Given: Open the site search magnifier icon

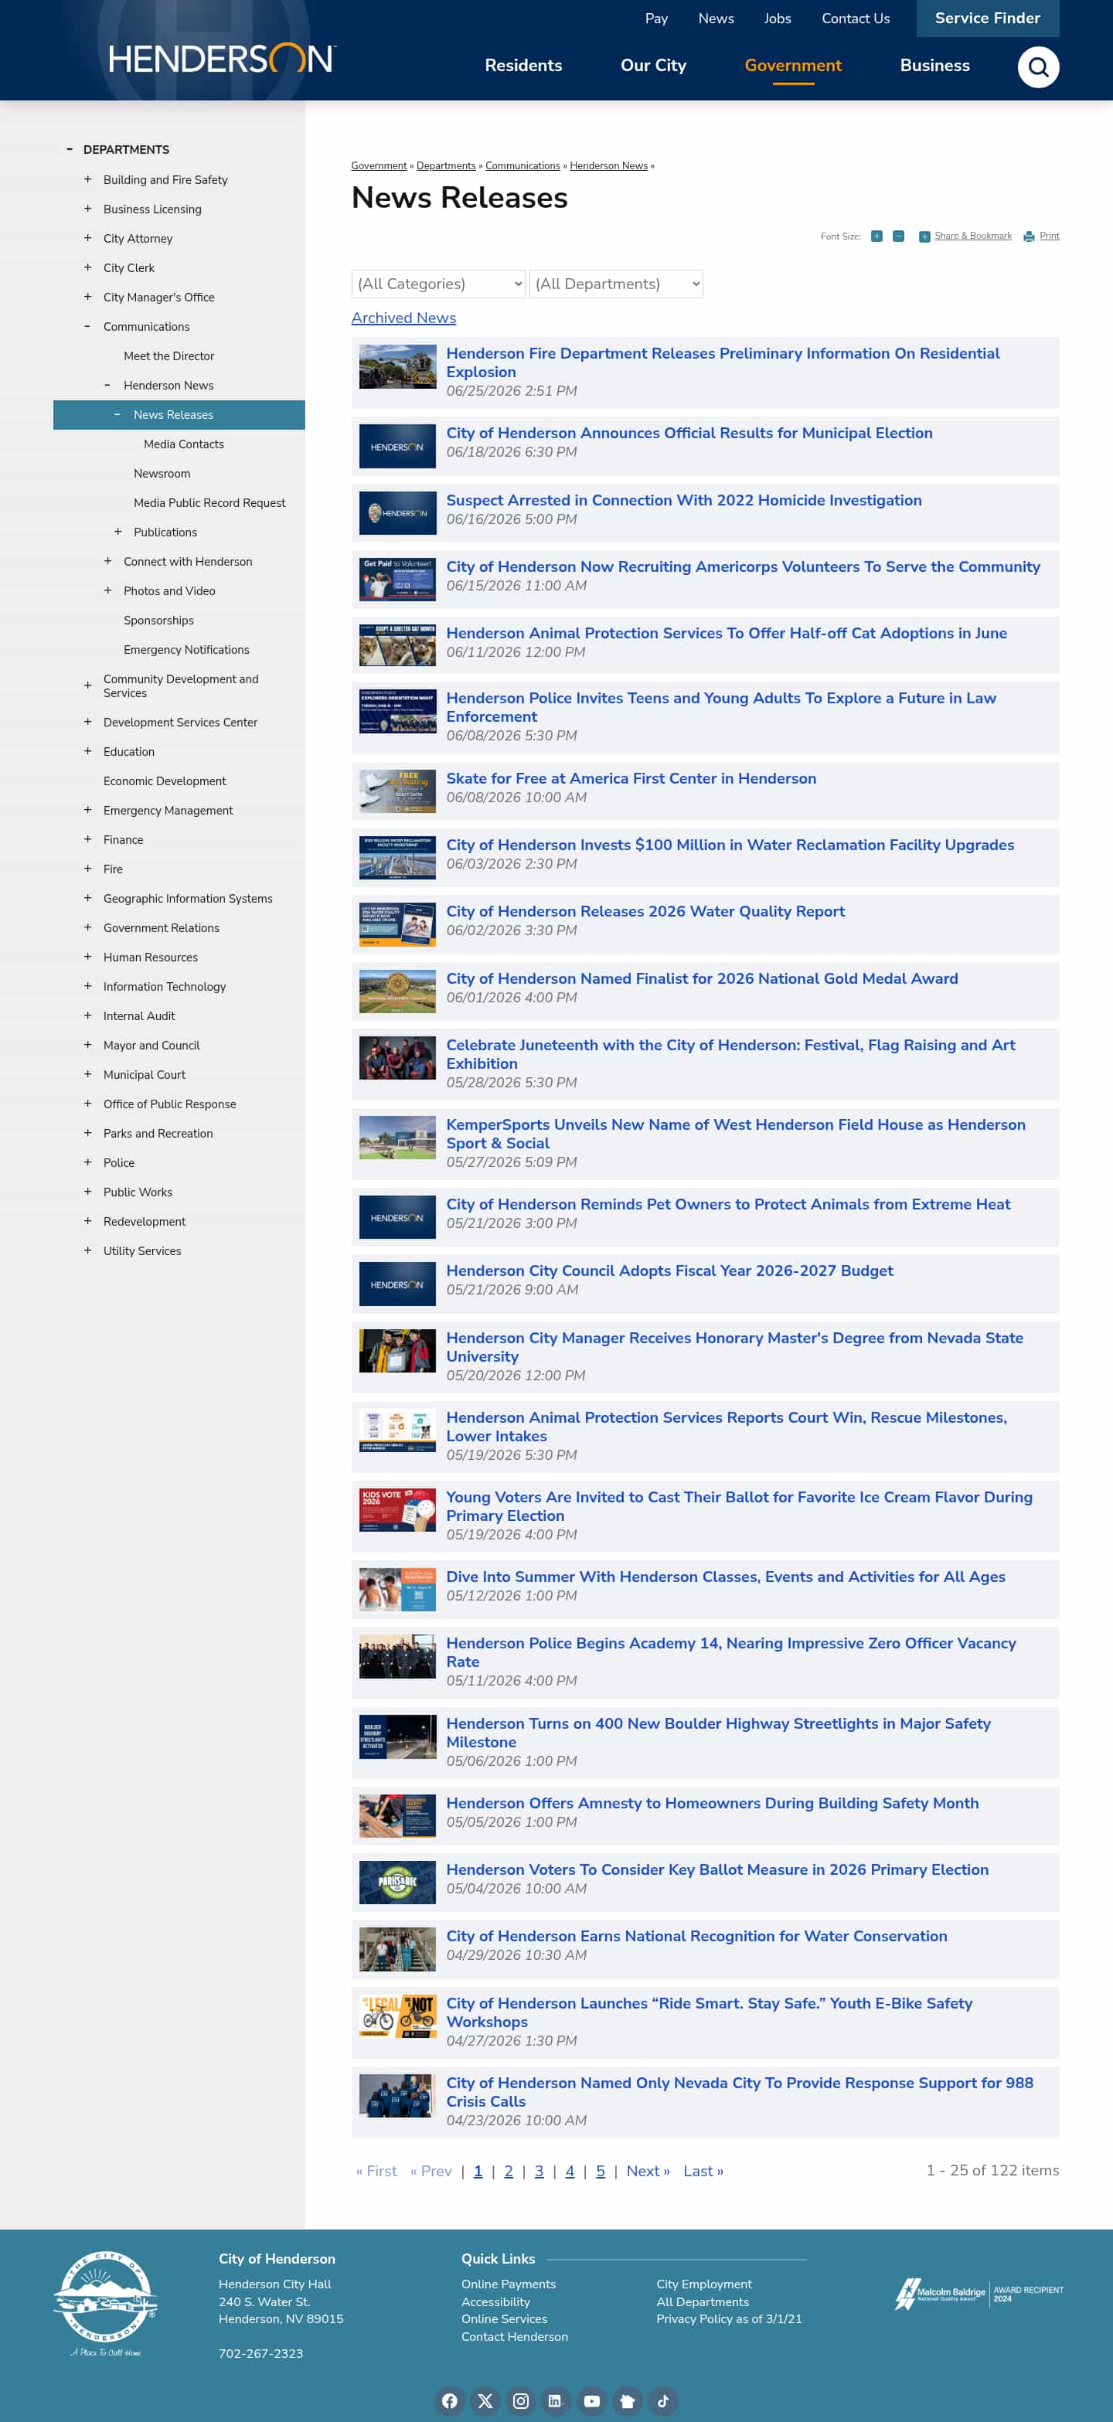Looking at the screenshot, I should click(1038, 66).
